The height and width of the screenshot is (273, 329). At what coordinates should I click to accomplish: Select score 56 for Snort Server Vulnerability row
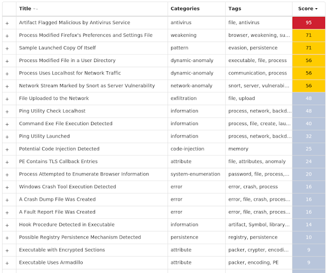[x=308, y=86]
